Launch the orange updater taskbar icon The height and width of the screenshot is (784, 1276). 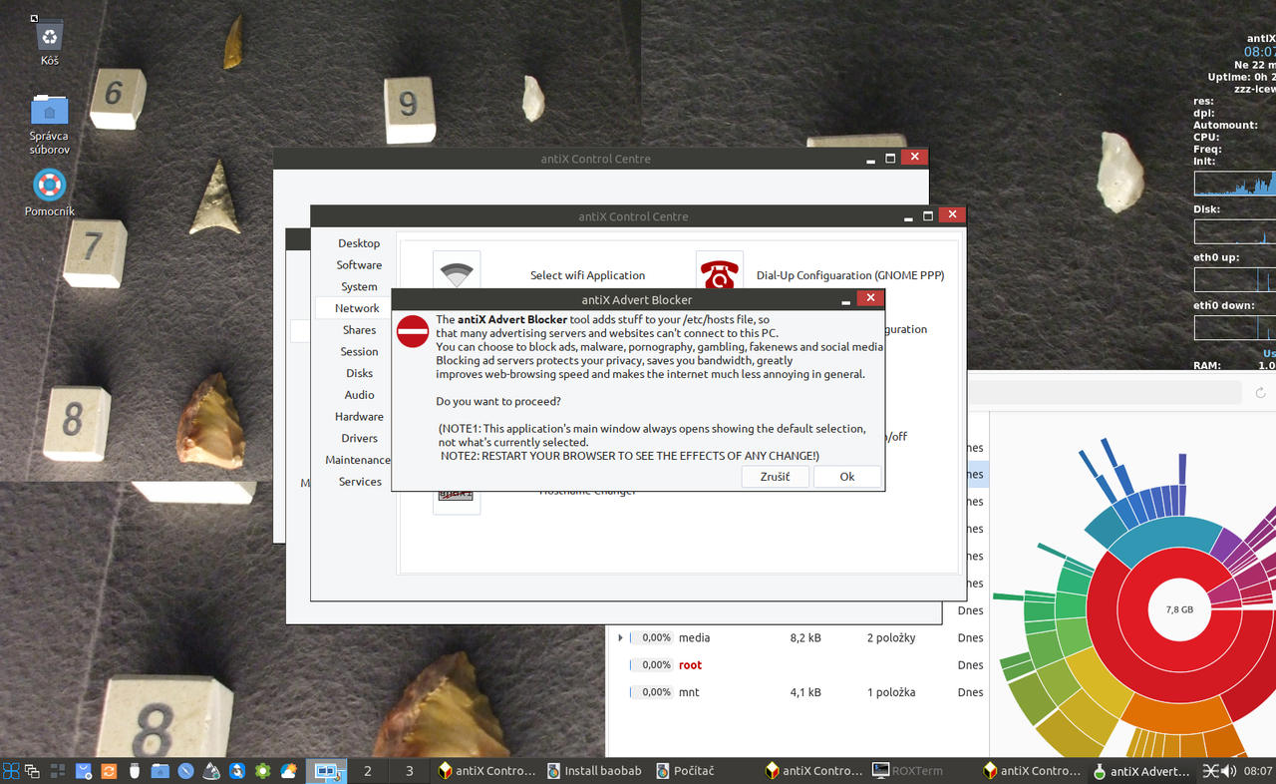point(109,771)
